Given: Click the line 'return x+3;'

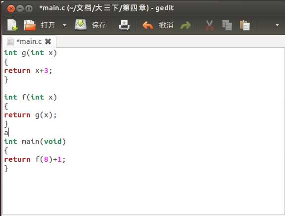Looking at the screenshot, I should pyautogui.click(x=28, y=71).
